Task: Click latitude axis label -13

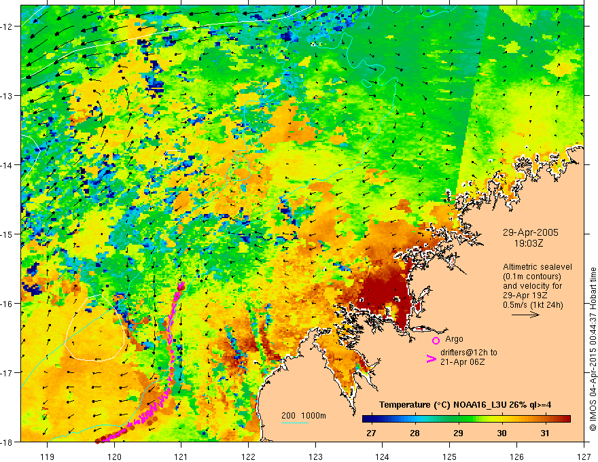Action: pyautogui.click(x=7, y=96)
